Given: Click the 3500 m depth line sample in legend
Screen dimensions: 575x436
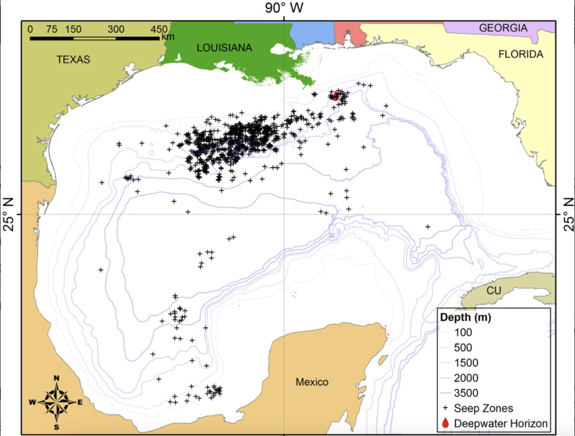Looking at the screenshot, I should point(445,393).
